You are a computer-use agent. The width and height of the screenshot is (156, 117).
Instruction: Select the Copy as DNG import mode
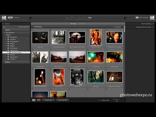tap(70, 18)
